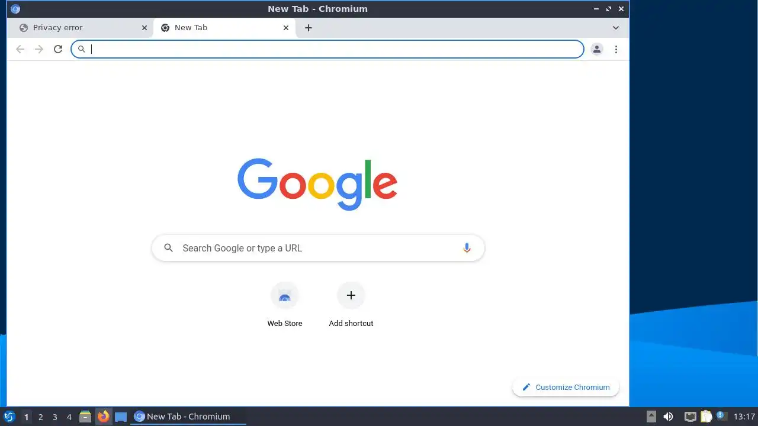Click the address bar search icon
The width and height of the screenshot is (758, 426).
(82, 49)
